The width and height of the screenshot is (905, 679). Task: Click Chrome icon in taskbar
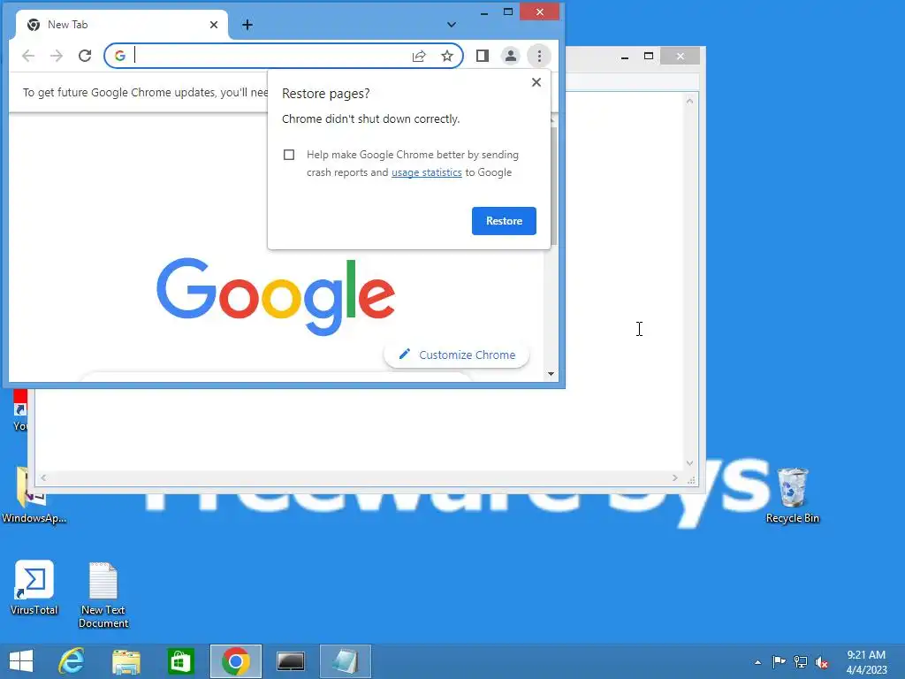point(235,661)
